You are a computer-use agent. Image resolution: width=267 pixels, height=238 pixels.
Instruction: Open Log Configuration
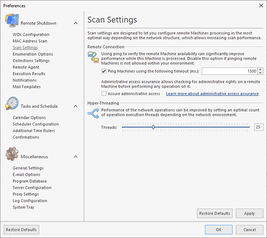coord(30,201)
